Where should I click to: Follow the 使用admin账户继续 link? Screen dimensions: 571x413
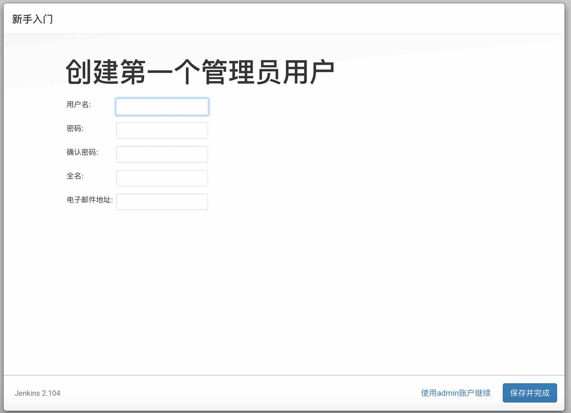[x=456, y=393]
